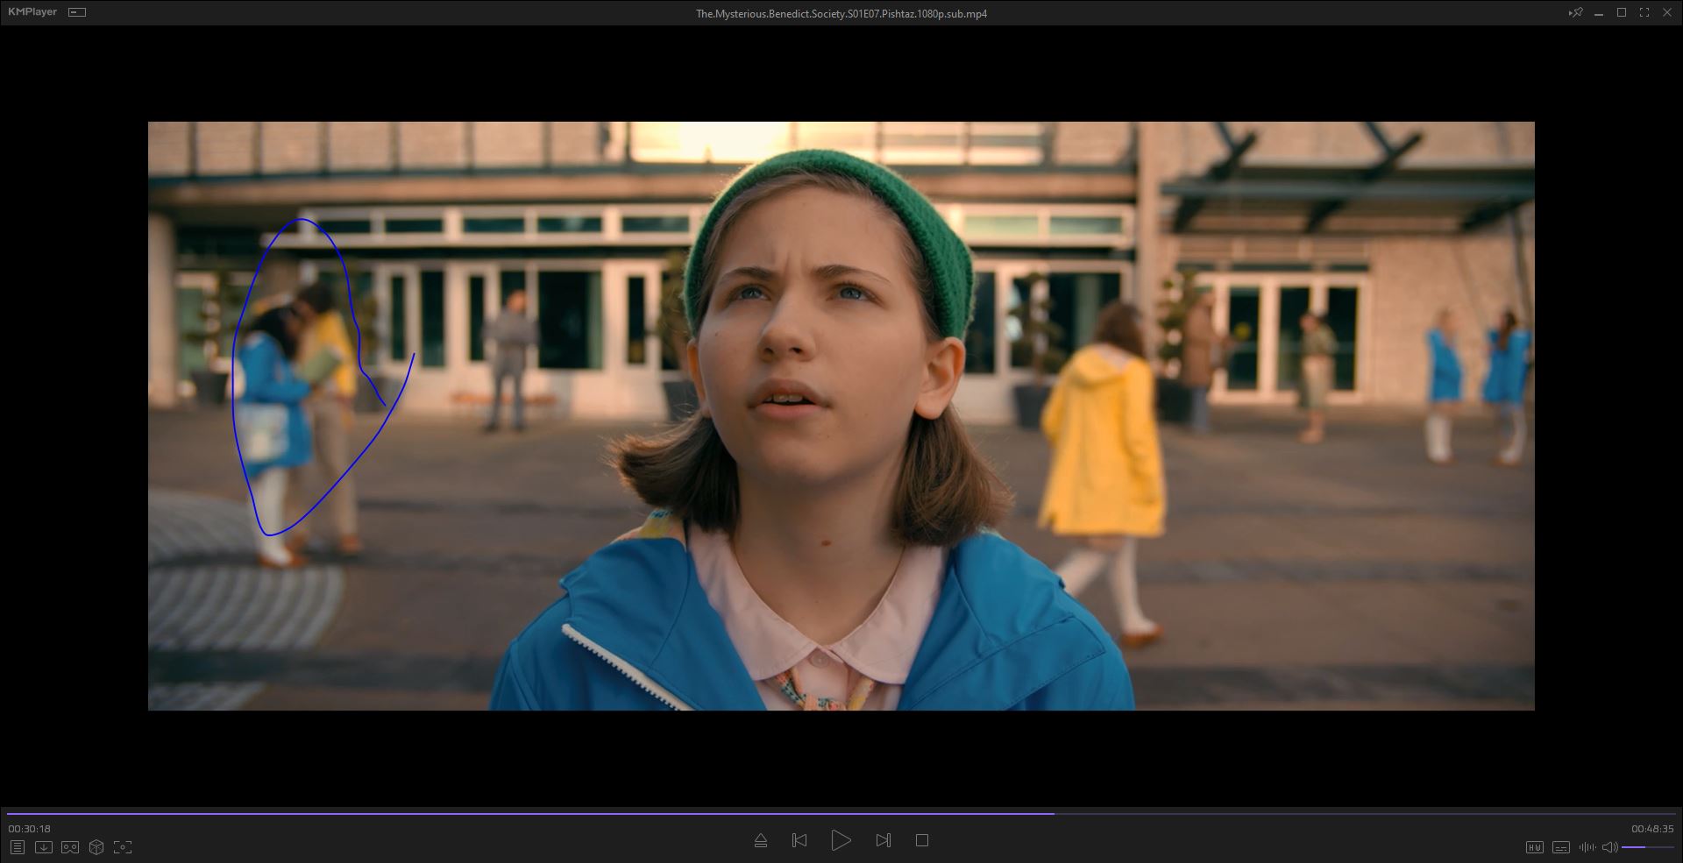This screenshot has height=863, width=1683.
Task: Toggle HW hardware acceleration
Action: [x=1534, y=847]
